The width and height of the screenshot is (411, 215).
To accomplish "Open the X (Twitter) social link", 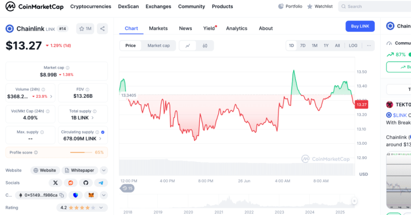I will 55,183.
